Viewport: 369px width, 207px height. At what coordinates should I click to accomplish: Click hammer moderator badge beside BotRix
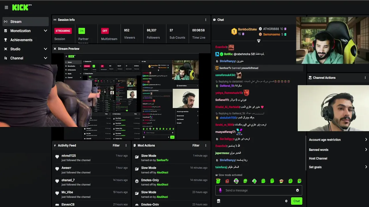[217, 54]
